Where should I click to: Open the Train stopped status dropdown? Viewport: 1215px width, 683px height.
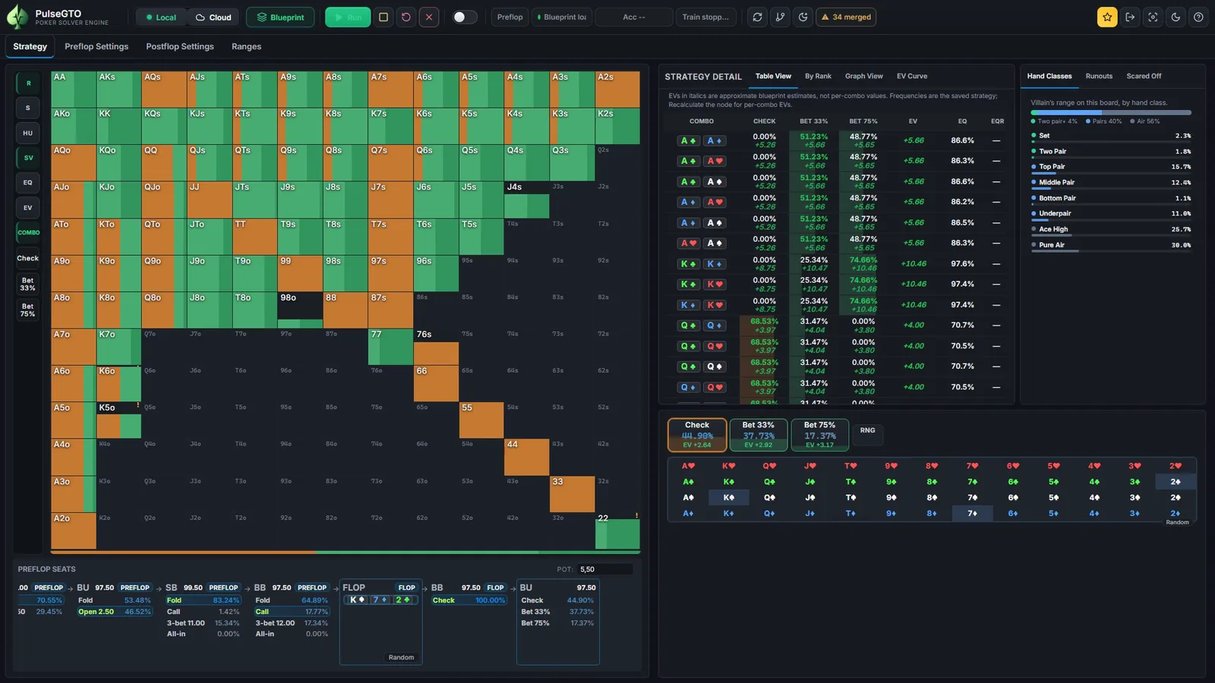point(705,17)
